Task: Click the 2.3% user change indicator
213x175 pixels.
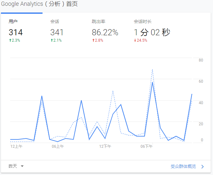Action: [14, 40]
